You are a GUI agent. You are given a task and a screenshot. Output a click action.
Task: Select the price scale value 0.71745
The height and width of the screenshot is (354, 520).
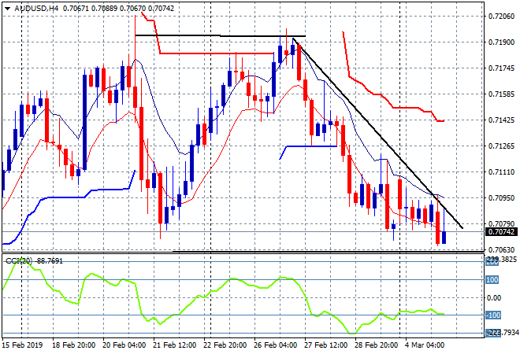coord(501,68)
